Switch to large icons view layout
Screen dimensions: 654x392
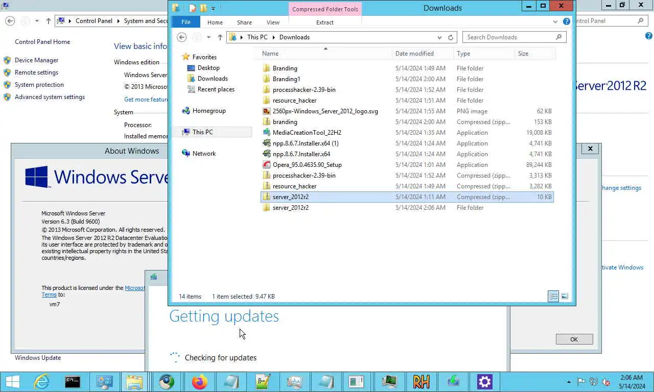tap(565, 296)
